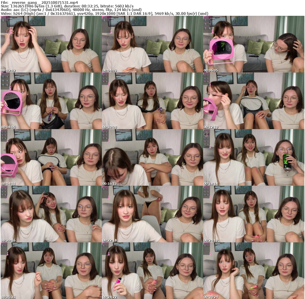Open the thumbnail stamped 00:04:03
The image size is (305, 299).
pos(152,44)
